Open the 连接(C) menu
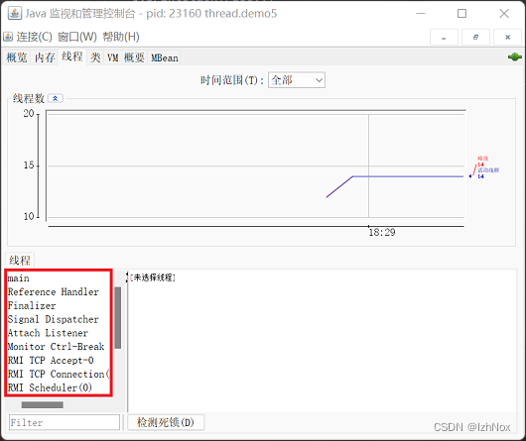The height and width of the screenshot is (441, 526). point(34,37)
